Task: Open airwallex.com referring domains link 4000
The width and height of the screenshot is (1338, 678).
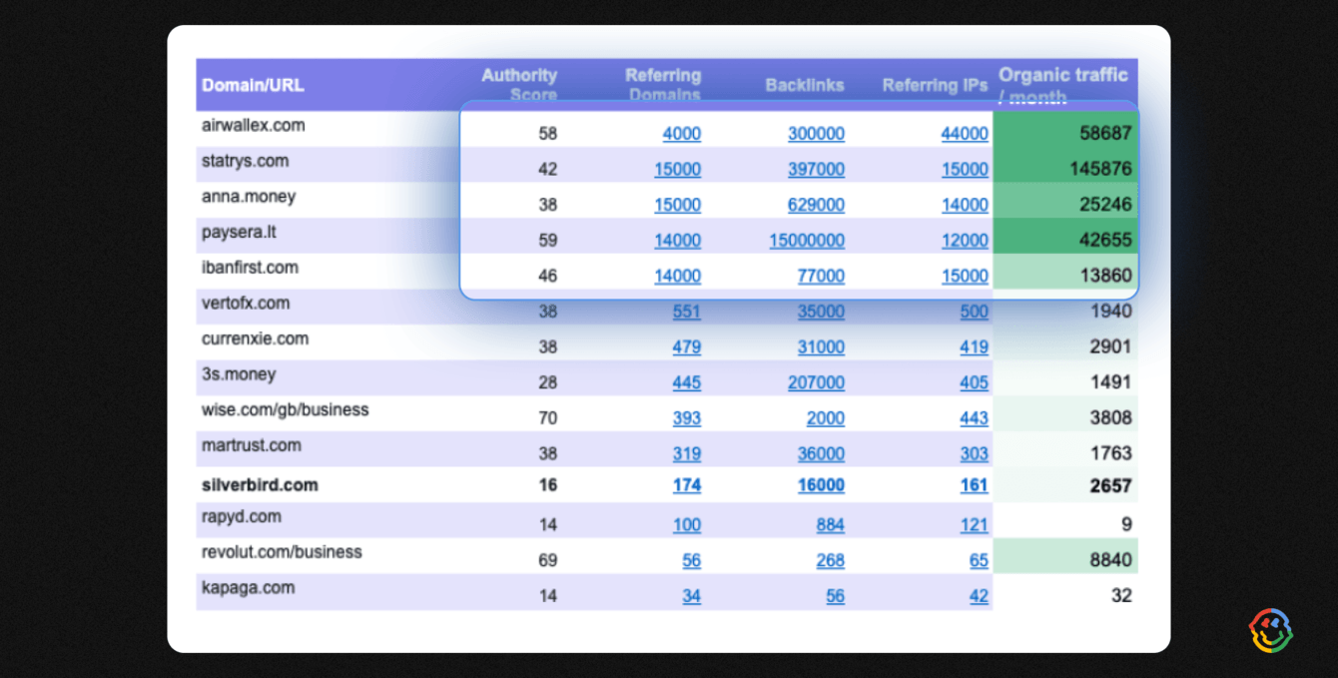Action: [x=682, y=134]
